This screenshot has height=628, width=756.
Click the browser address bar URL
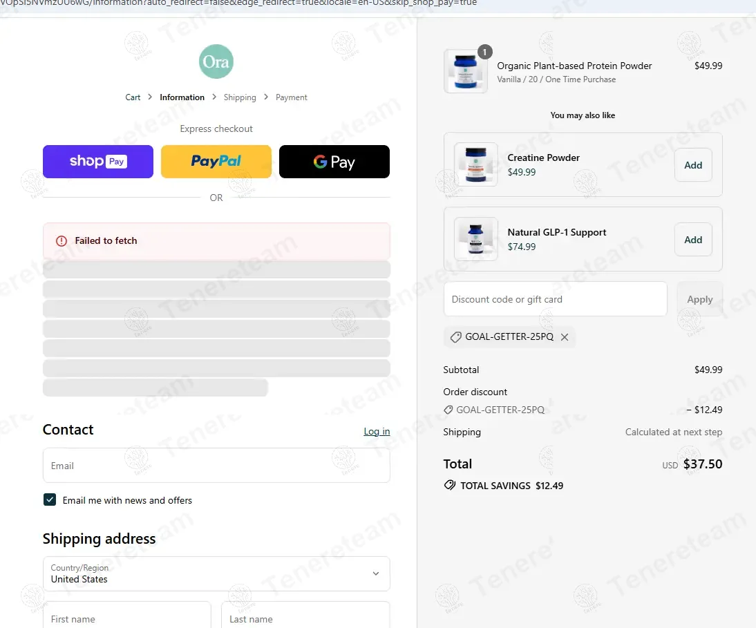pyautogui.click(x=238, y=3)
